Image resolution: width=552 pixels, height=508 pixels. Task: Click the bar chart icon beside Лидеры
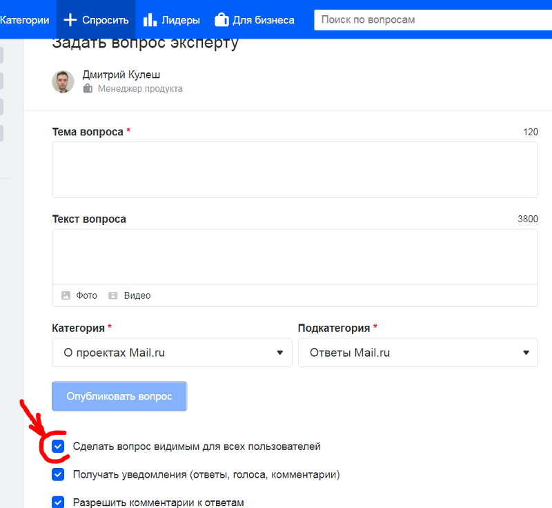(x=150, y=20)
